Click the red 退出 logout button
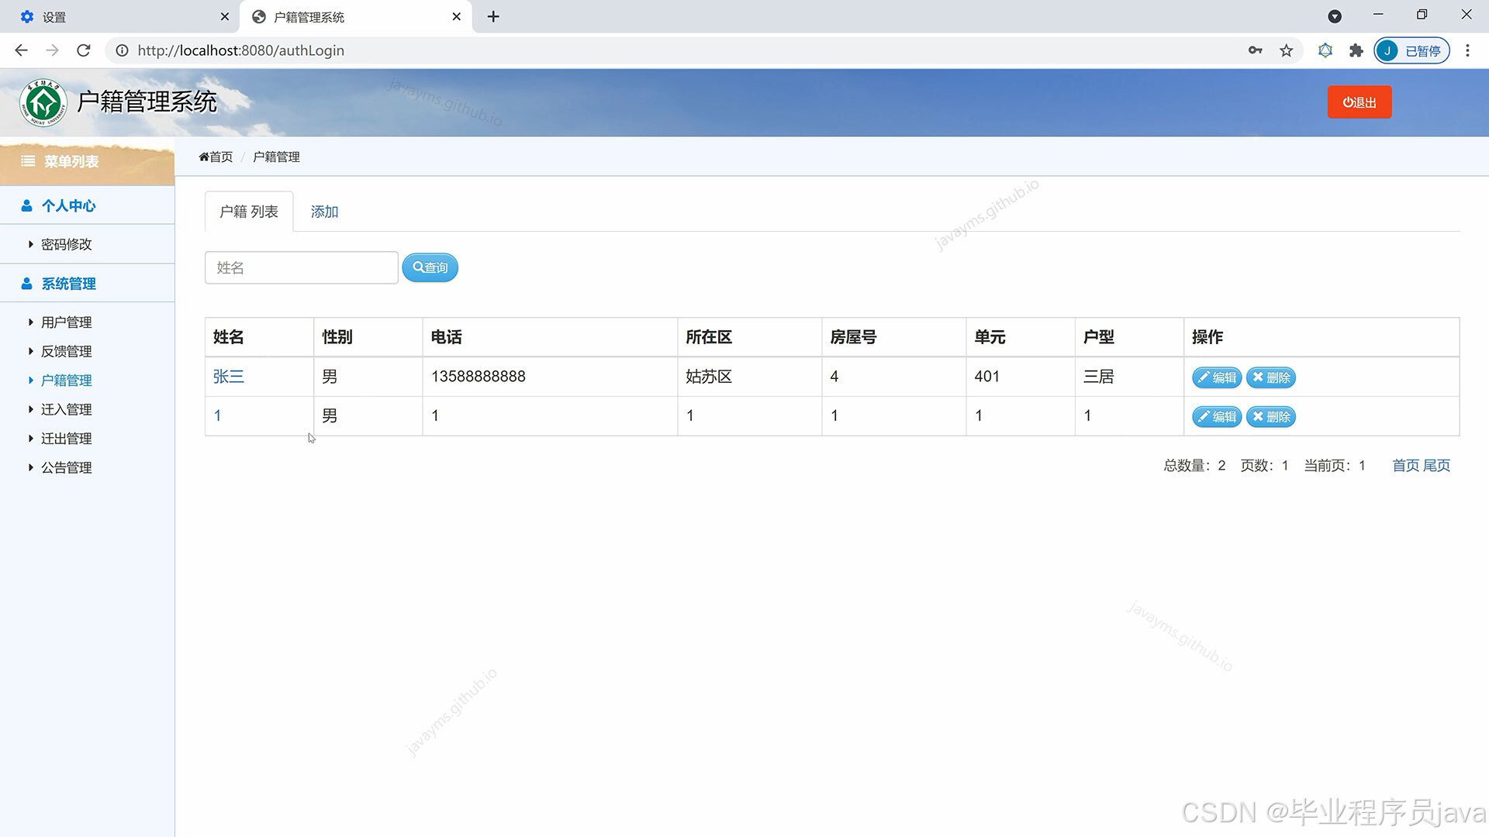The image size is (1489, 837). 1359,102
